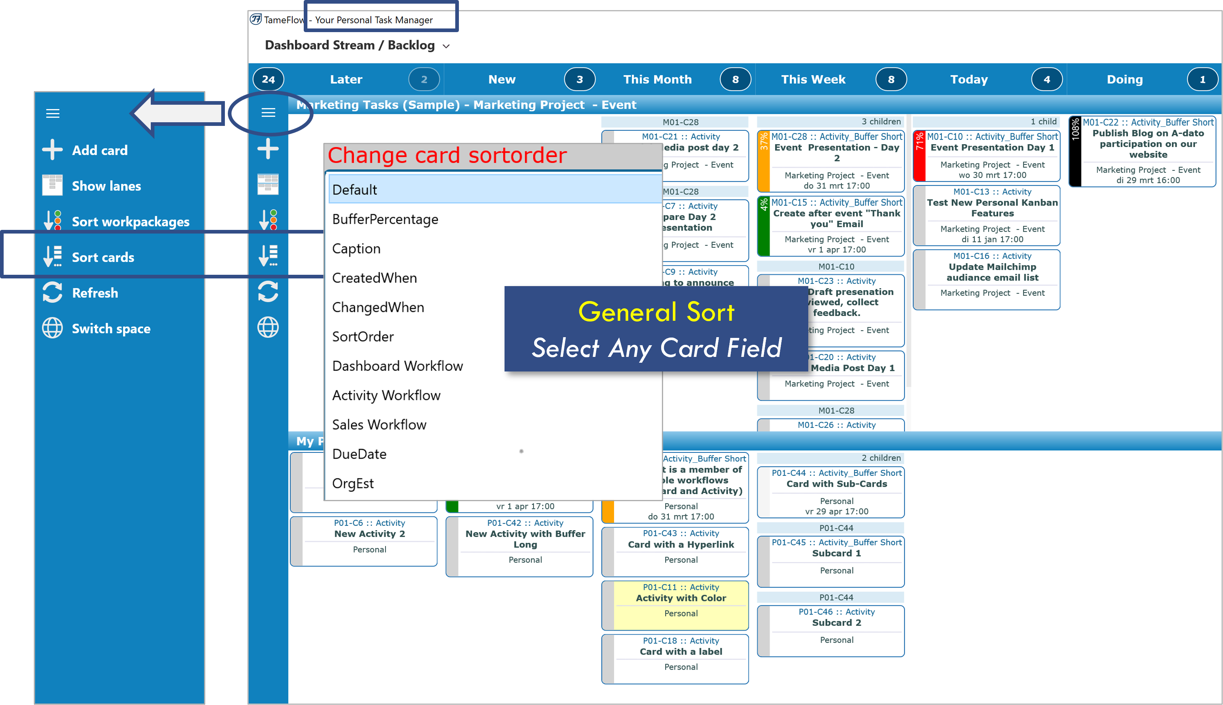This screenshot has height=705, width=1223.
Task: Click the plus add-card icon in collapsed sidebar
Action: [268, 149]
